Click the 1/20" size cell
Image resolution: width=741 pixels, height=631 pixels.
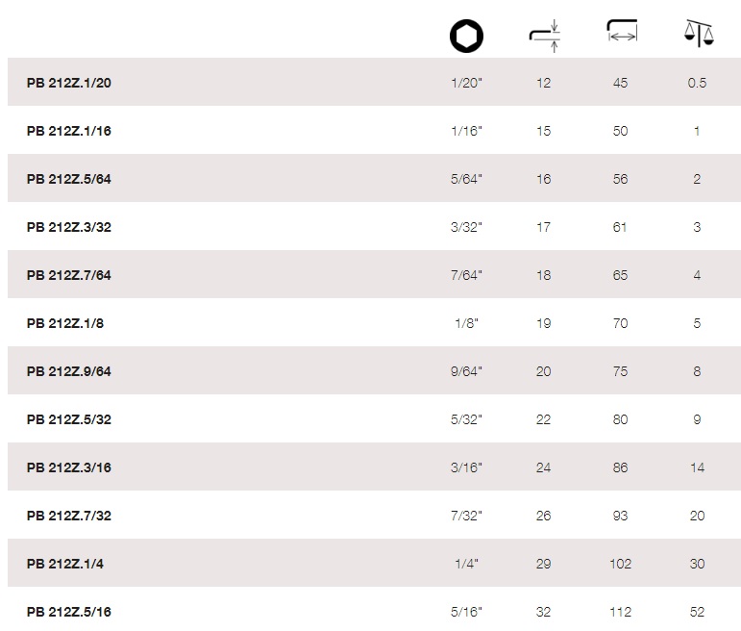click(466, 83)
